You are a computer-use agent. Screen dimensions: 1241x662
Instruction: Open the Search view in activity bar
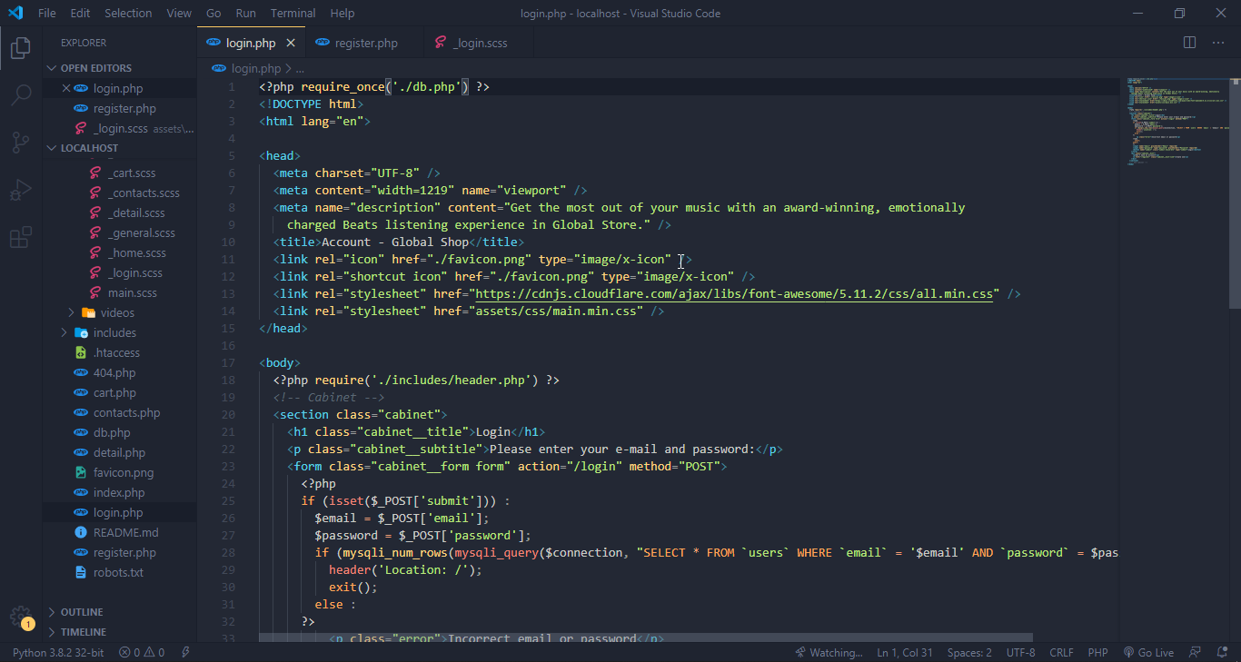pyautogui.click(x=20, y=94)
